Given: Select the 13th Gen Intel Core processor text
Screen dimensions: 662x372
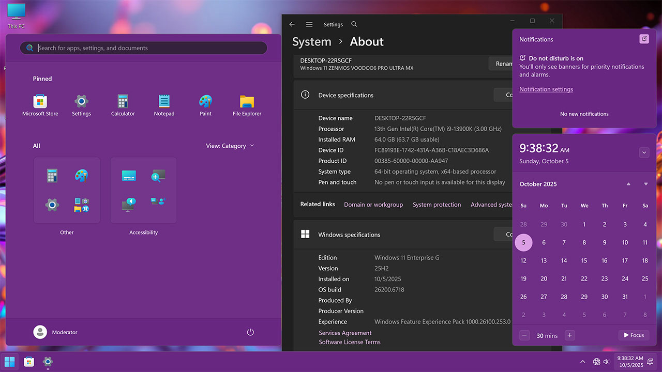Looking at the screenshot, I should tap(438, 129).
